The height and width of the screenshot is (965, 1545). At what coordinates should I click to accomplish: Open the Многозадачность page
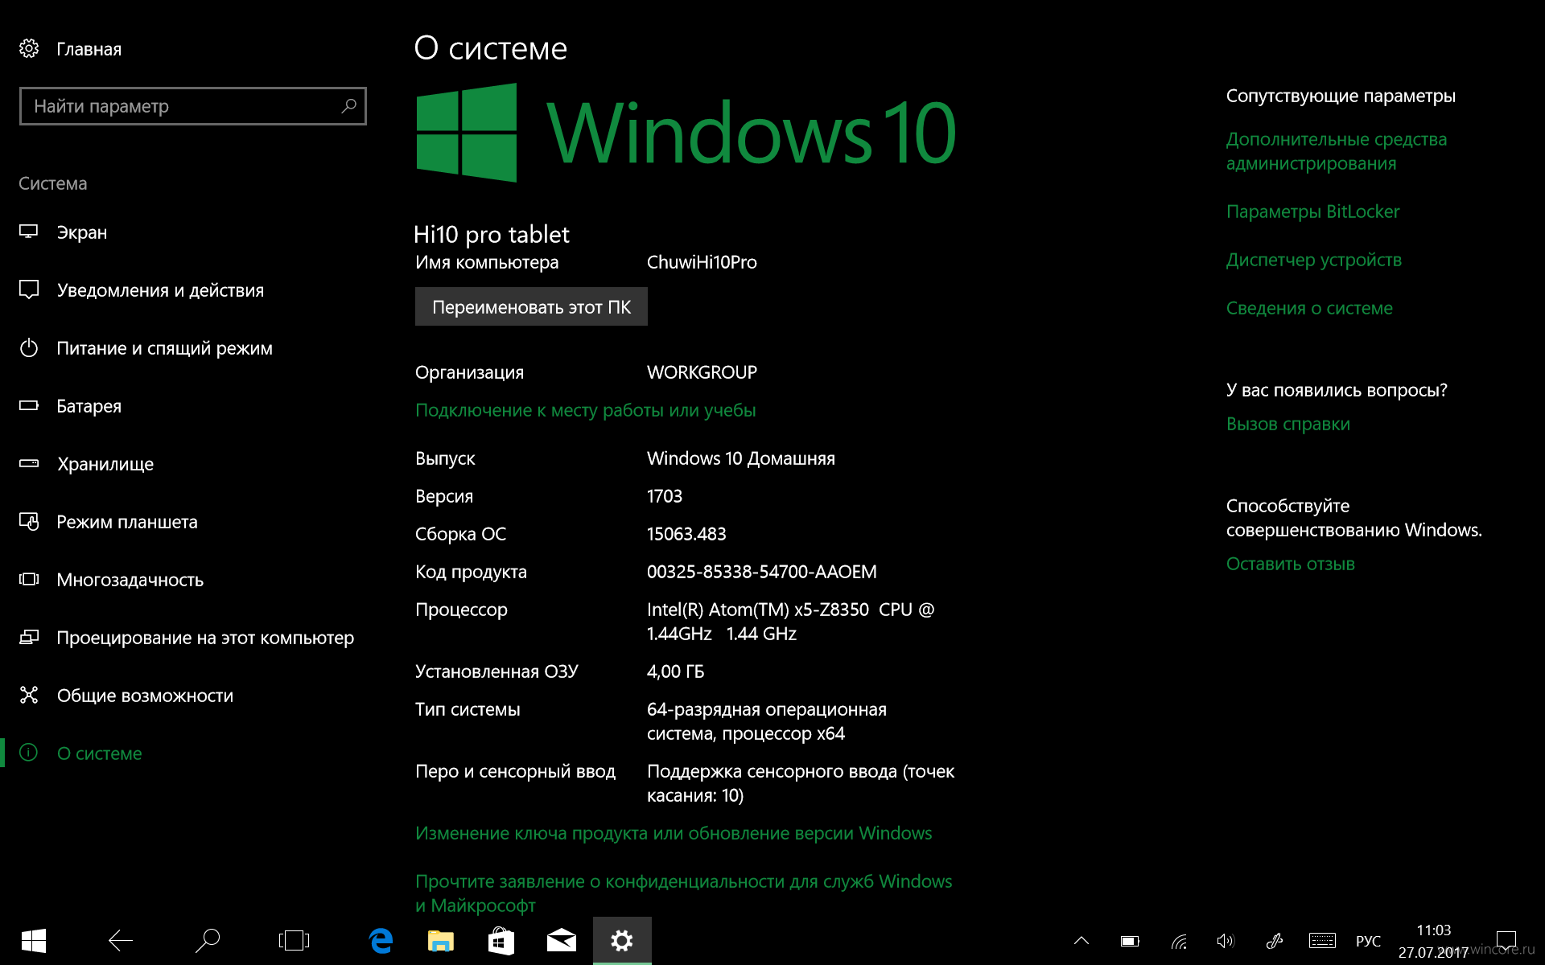pyautogui.click(x=193, y=580)
